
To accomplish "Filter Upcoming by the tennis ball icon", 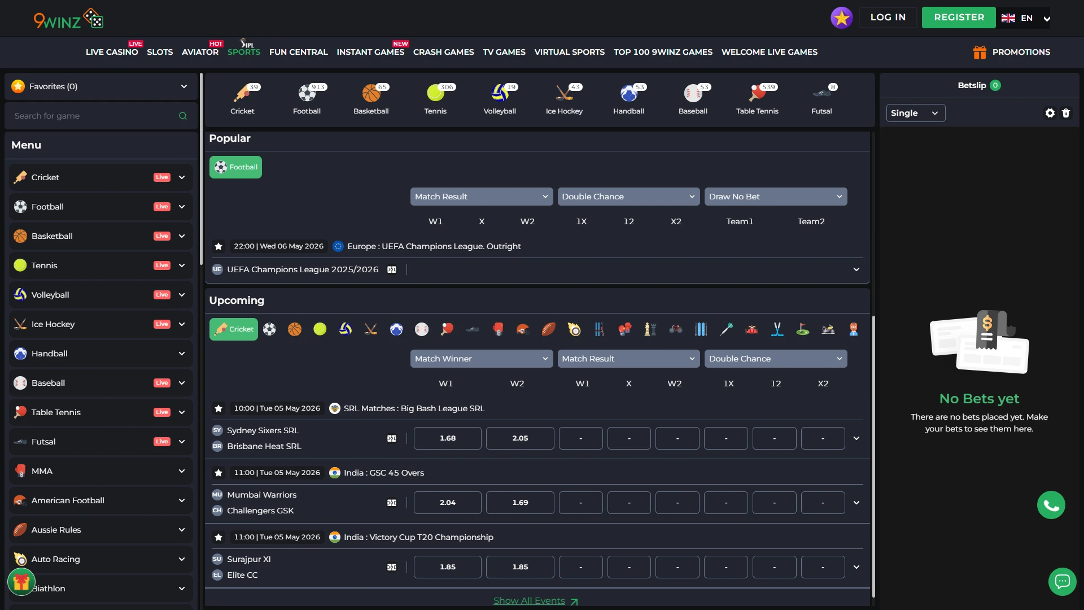I will (320, 329).
